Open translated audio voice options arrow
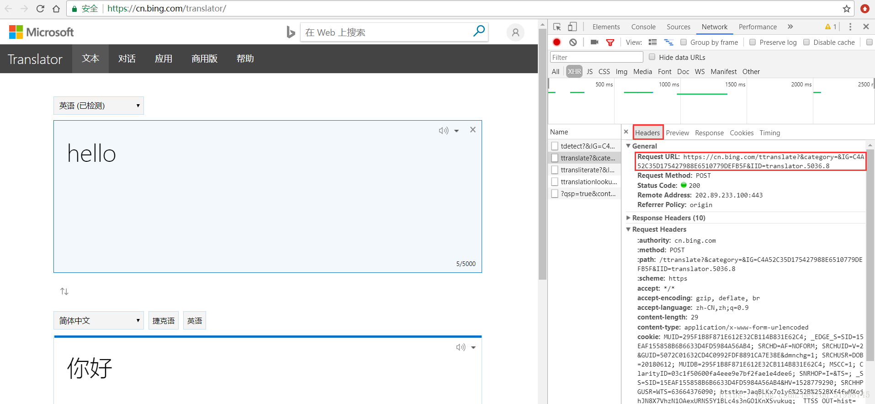Screen dimensions: 875x404 coord(473,348)
